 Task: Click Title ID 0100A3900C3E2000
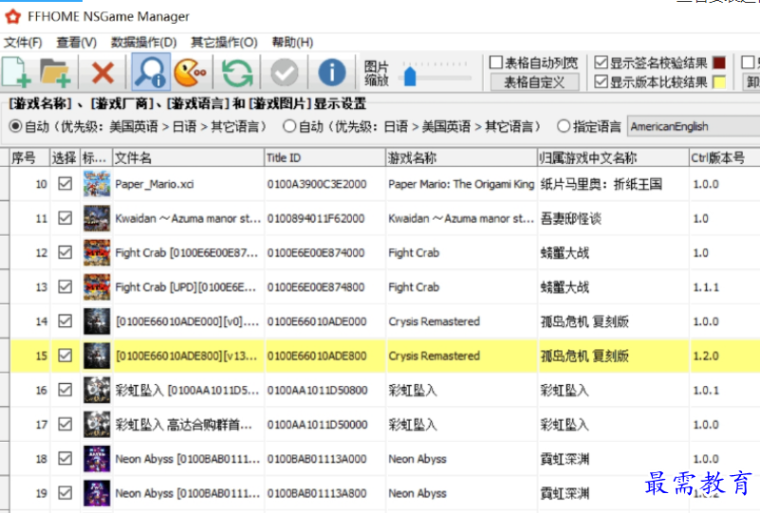pos(317,184)
